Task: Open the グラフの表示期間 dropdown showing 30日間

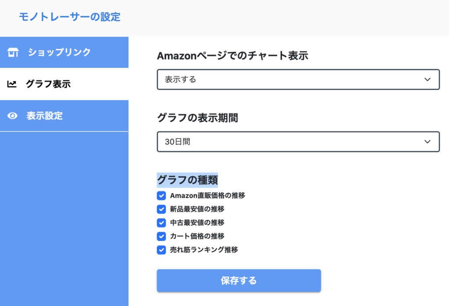Action: click(298, 142)
